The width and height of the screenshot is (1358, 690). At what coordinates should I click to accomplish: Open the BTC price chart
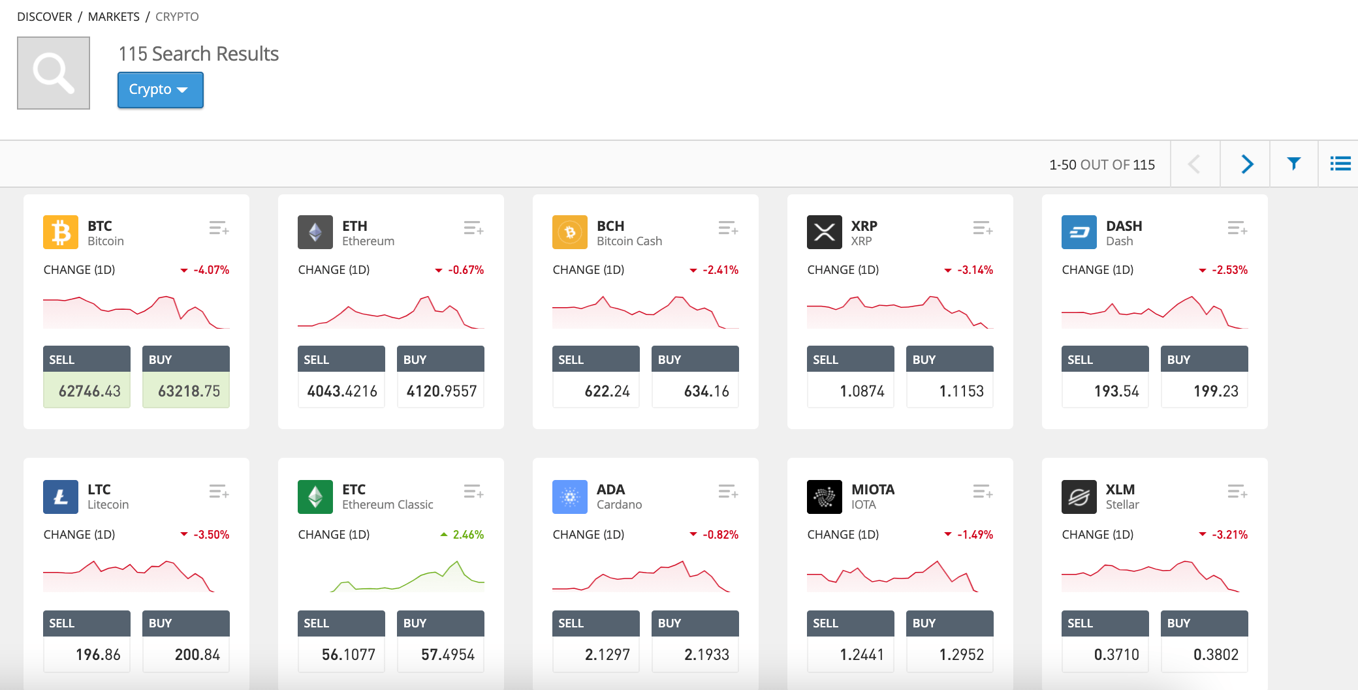[x=136, y=312]
